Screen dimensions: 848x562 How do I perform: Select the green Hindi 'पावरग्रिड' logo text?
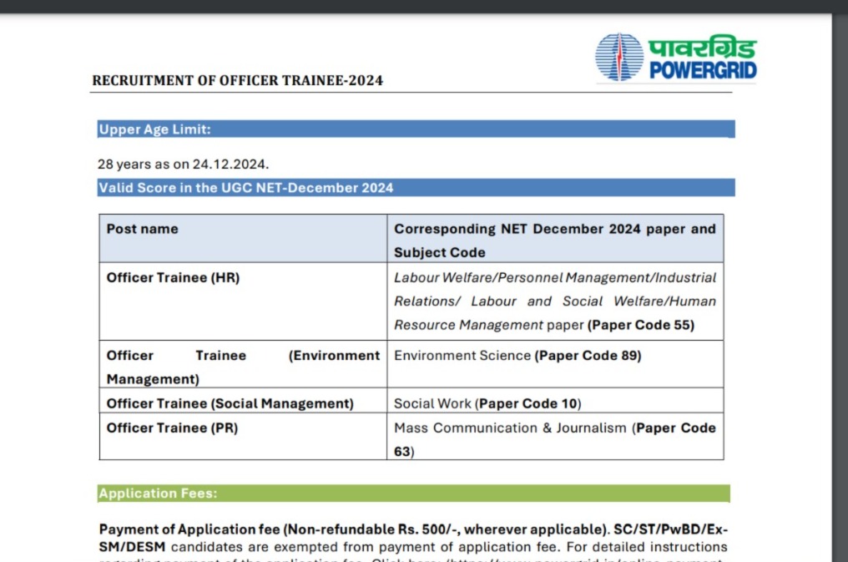point(701,46)
